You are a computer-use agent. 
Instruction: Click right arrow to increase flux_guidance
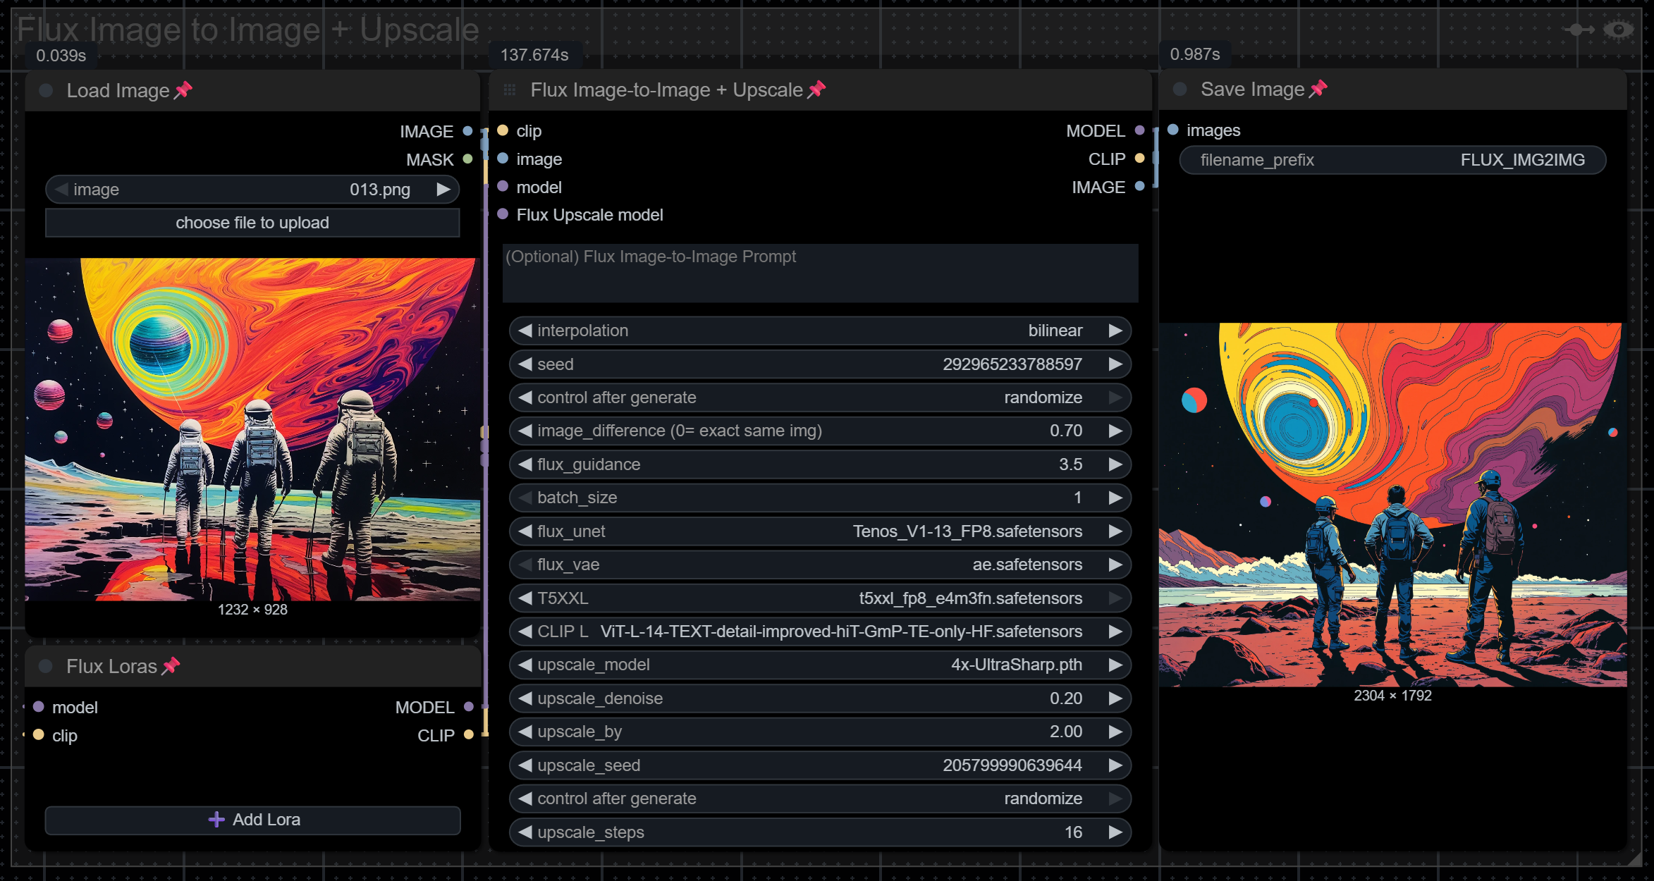1115,464
